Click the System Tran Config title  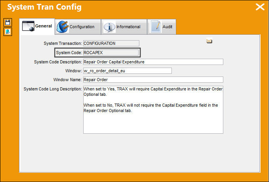pyautogui.click(x=45, y=7)
